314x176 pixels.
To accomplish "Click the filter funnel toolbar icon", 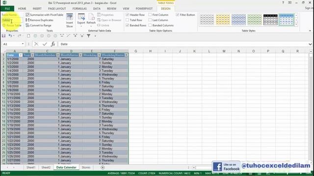I will coord(88,36).
